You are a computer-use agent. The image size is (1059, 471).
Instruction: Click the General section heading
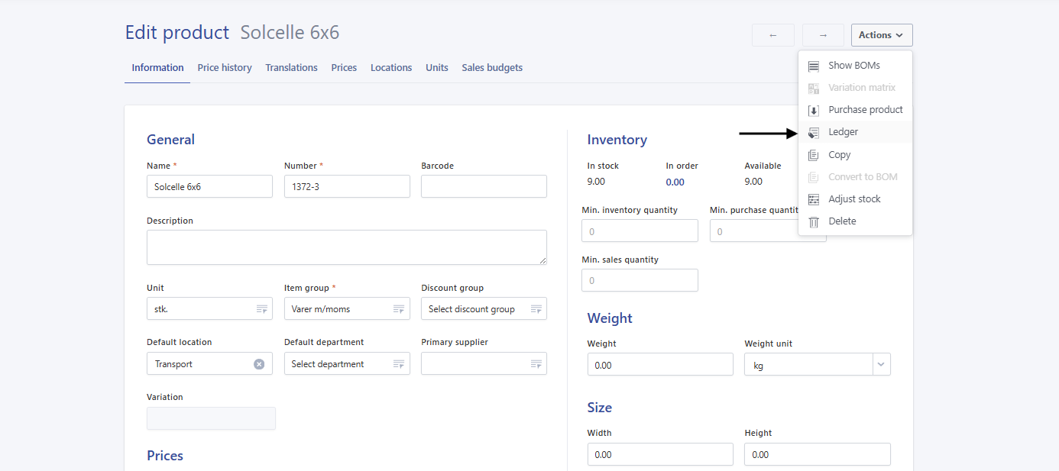pyautogui.click(x=170, y=140)
